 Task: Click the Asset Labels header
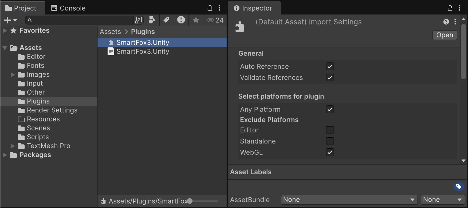pos(251,172)
